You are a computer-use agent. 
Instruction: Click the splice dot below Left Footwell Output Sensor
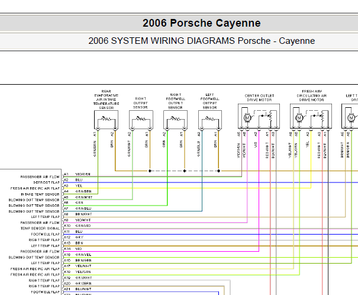pyautogui.click(x=219, y=171)
